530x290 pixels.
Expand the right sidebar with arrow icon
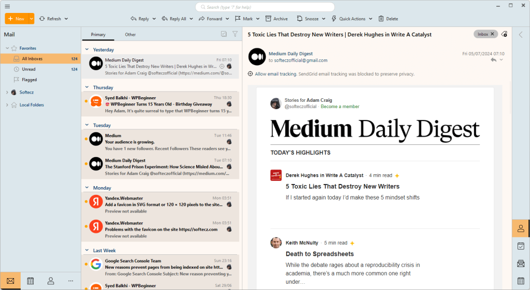point(521,35)
